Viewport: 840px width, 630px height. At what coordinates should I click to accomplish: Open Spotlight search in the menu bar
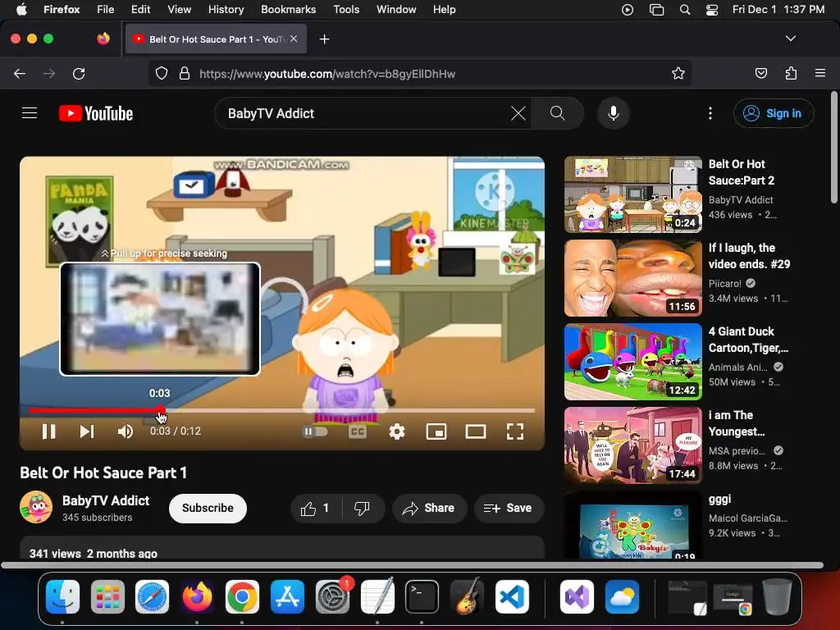(x=685, y=10)
